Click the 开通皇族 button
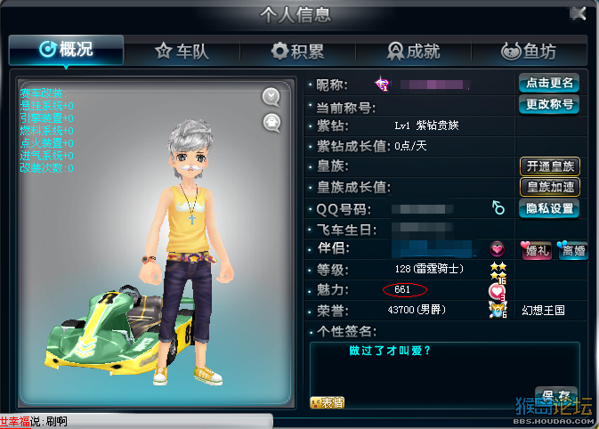Image resolution: width=599 pixels, height=429 pixels. pyautogui.click(x=550, y=166)
